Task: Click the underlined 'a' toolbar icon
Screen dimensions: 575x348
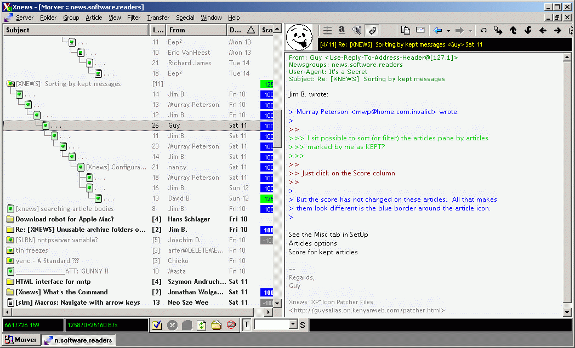Action: (x=341, y=31)
